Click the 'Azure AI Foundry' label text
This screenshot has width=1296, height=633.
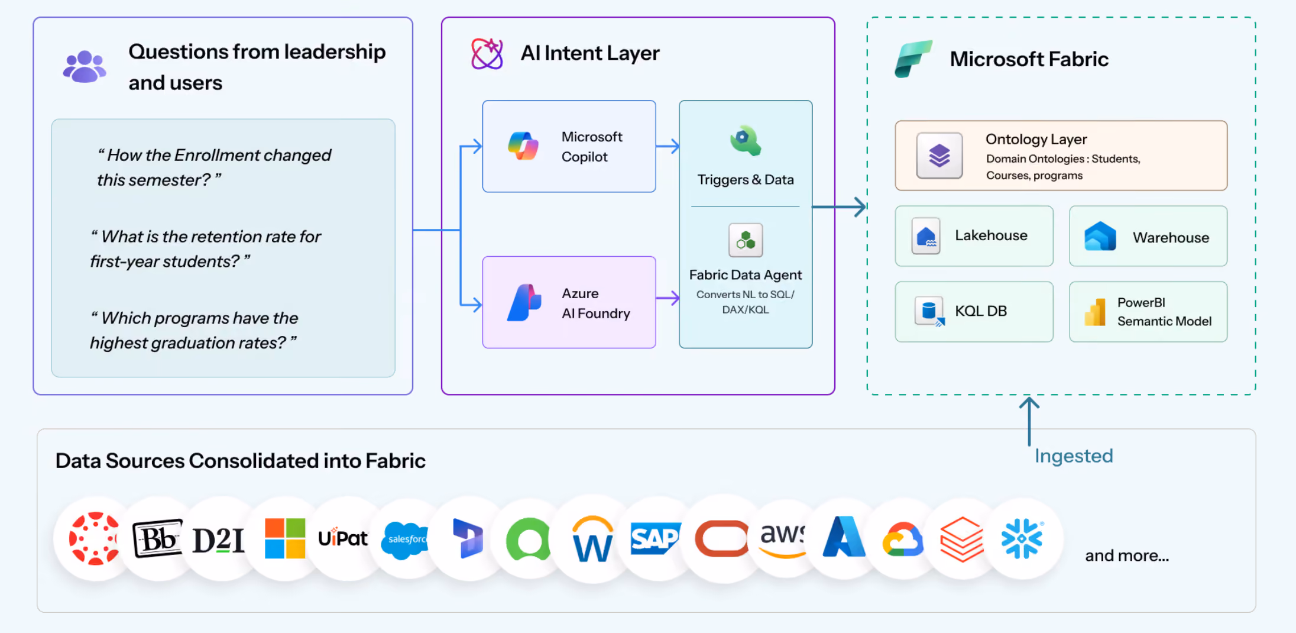tap(596, 303)
